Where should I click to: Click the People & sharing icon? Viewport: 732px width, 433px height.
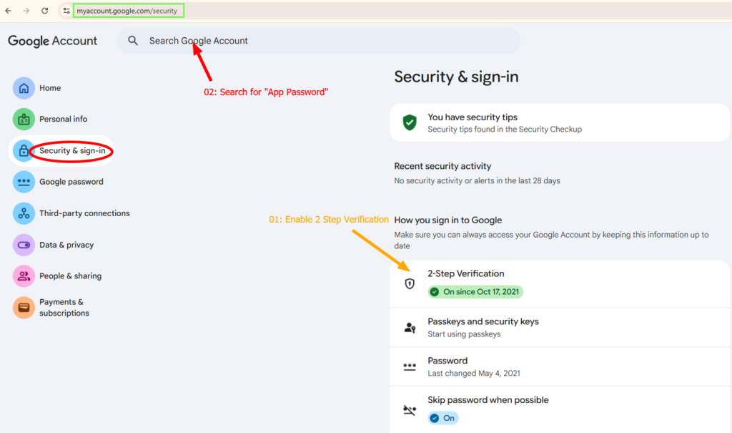[24, 276]
